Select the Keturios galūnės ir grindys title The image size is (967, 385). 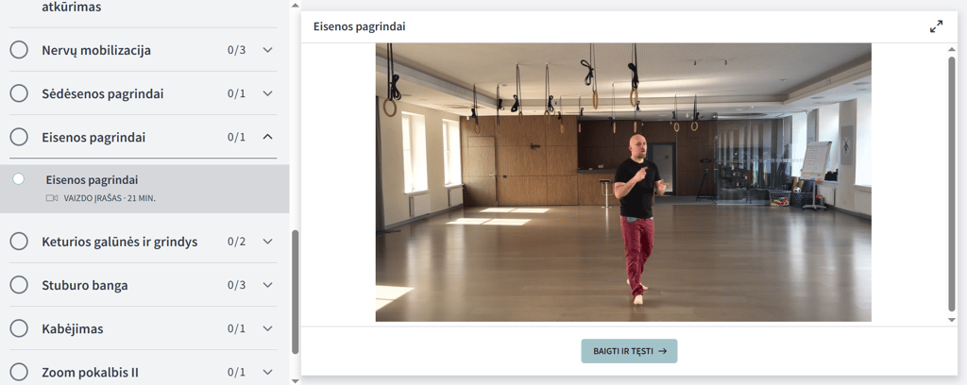pos(120,242)
